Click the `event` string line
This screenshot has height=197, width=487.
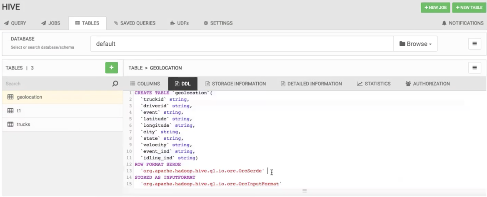click(162, 113)
